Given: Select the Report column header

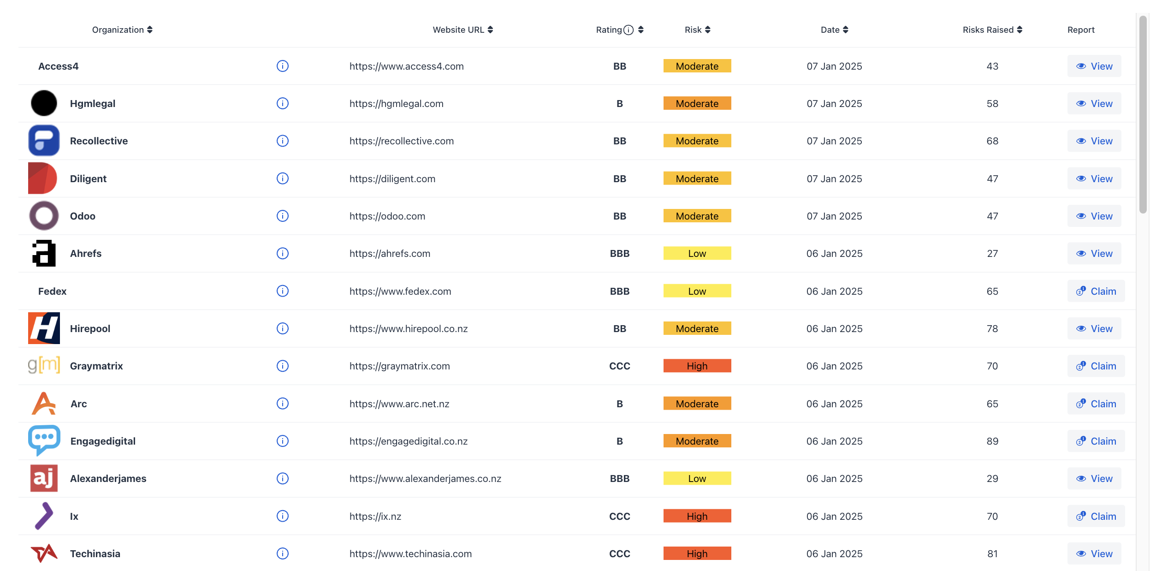Looking at the screenshot, I should point(1081,30).
